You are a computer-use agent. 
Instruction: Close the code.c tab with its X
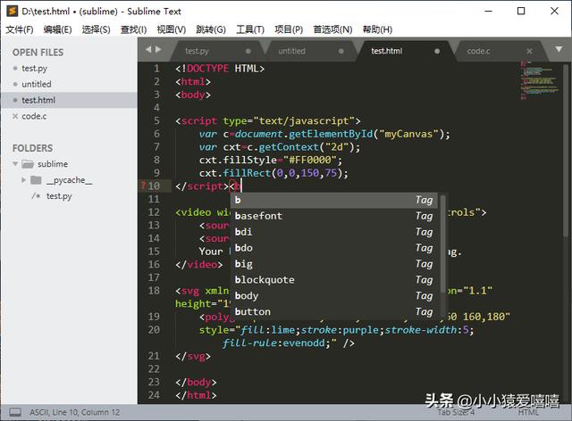click(529, 52)
